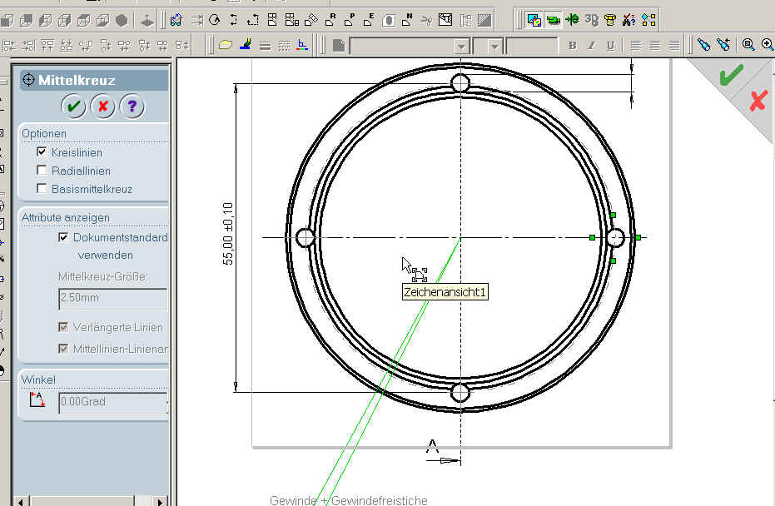775x506 pixels.
Task: Cancel Mittelkreuz with the red X button
Action: click(102, 107)
